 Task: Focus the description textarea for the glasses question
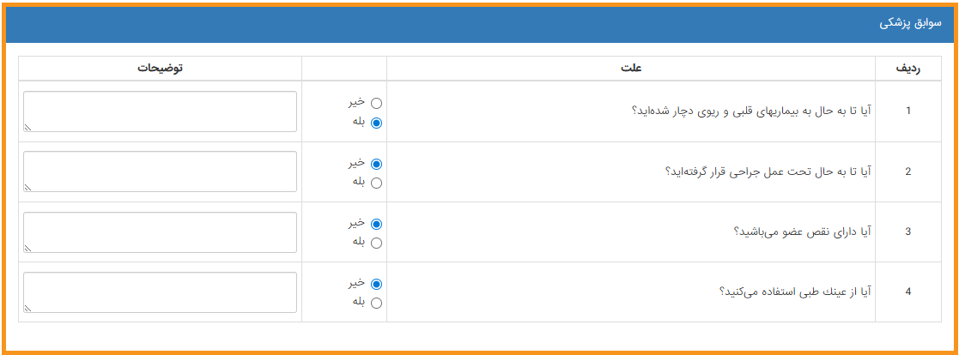(161, 292)
